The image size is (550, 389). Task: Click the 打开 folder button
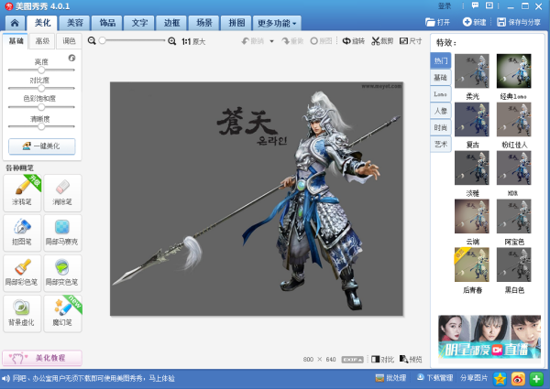pyautogui.click(x=437, y=22)
